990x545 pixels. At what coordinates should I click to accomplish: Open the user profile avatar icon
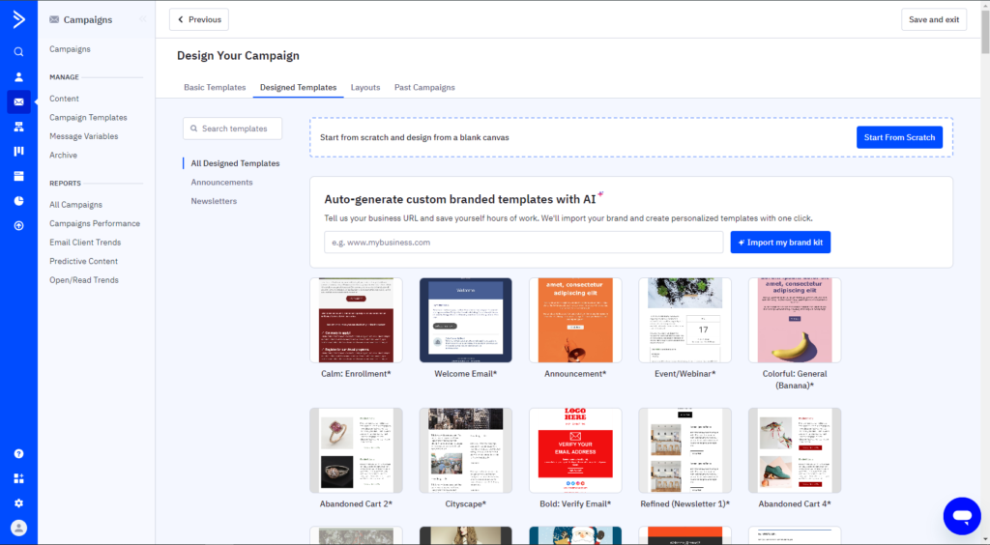(19, 528)
